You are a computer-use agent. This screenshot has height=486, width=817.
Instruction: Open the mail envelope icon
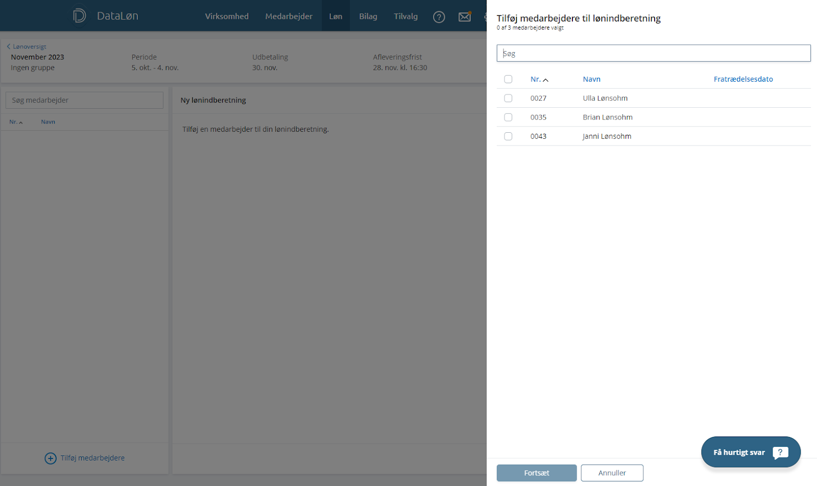464,17
